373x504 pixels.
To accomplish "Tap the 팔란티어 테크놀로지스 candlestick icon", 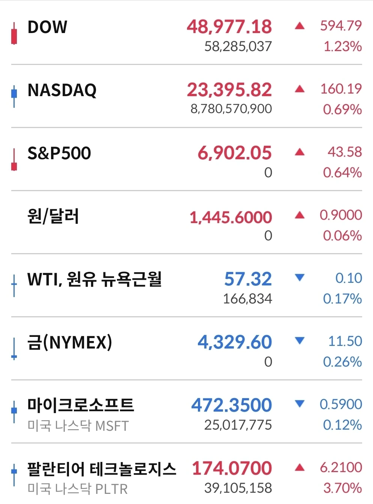I will [x=14, y=475].
